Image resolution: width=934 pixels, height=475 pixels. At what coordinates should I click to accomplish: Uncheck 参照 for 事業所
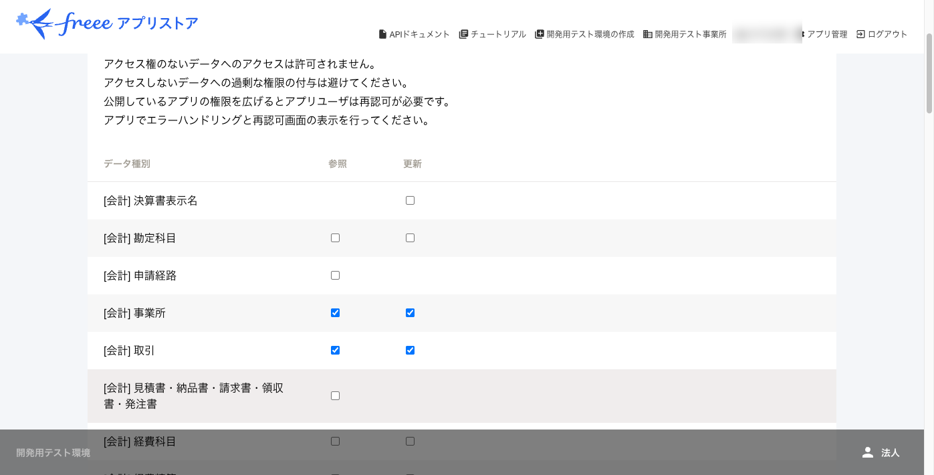click(335, 313)
